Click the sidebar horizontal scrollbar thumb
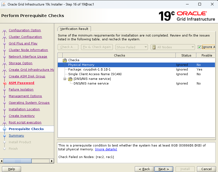This screenshot has height=172, width=218. point(18,161)
